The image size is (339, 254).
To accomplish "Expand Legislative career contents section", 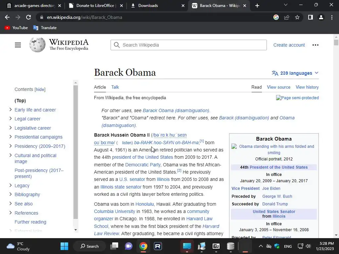I will 10,128.
